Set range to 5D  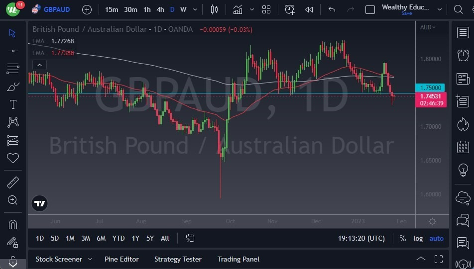(55, 238)
